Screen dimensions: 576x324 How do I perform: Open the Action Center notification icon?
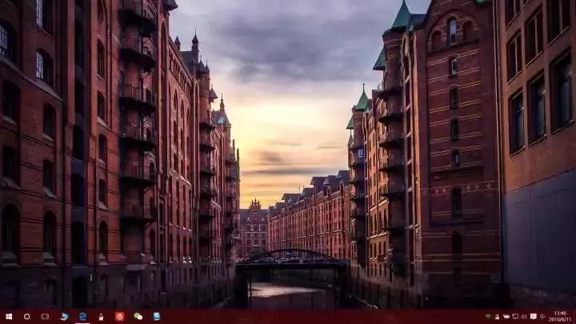[x=534, y=317]
